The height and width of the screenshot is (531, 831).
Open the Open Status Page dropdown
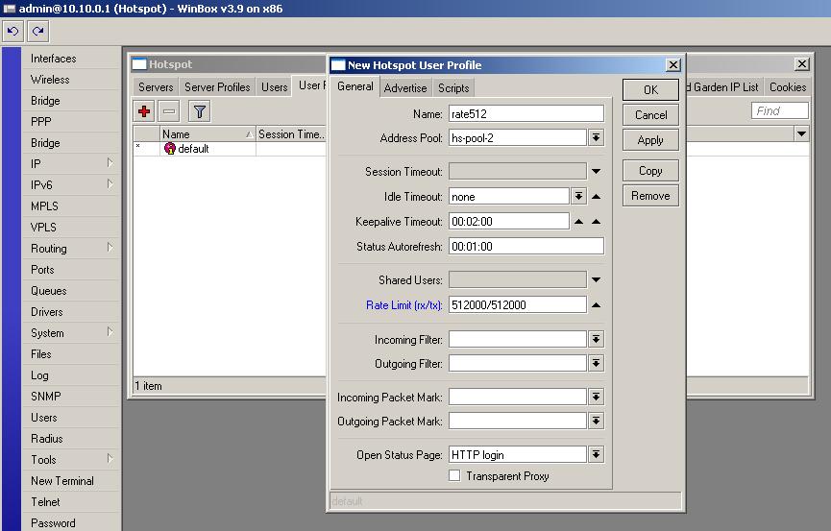596,454
